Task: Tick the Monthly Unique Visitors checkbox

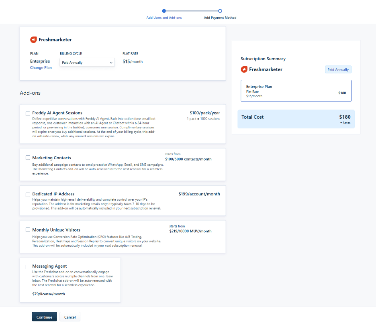Action: pyautogui.click(x=28, y=230)
